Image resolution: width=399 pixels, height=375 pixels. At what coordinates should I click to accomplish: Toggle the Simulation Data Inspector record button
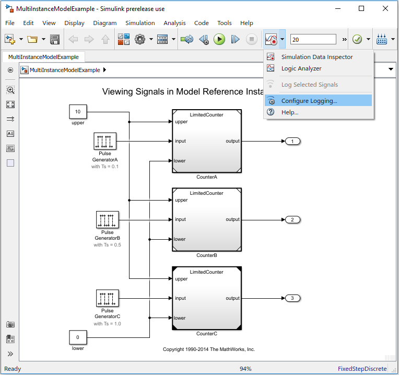click(271, 39)
